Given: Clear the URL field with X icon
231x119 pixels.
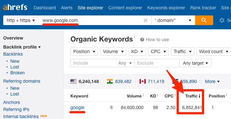Looking at the screenshot, I should (145, 21).
